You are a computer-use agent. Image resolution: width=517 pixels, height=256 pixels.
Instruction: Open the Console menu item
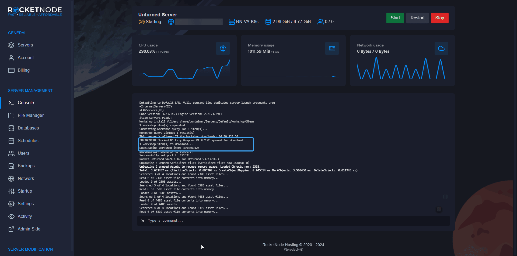point(26,103)
